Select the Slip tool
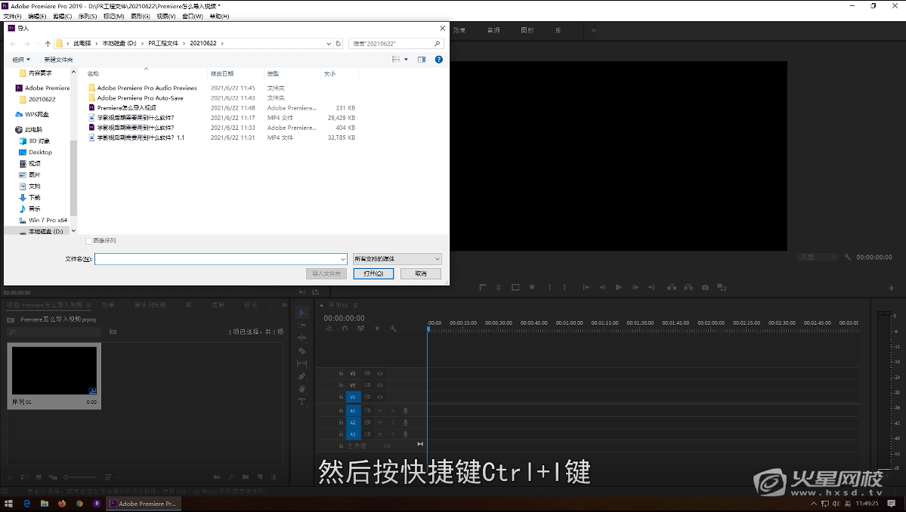The image size is (906, 512). coord(301,364)
